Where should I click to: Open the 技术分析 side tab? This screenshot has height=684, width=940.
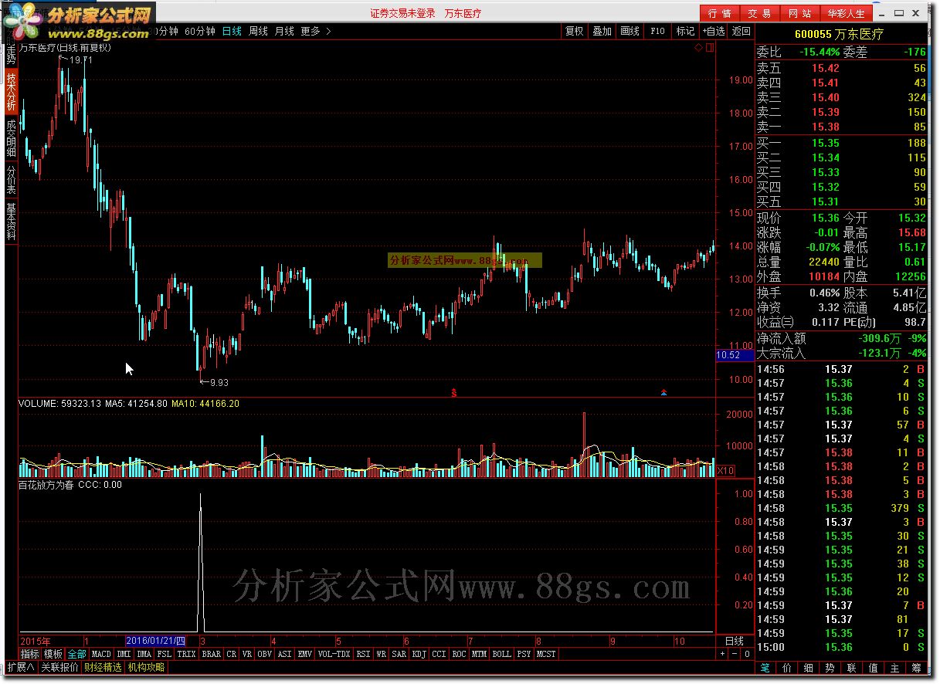click(11, 92)
